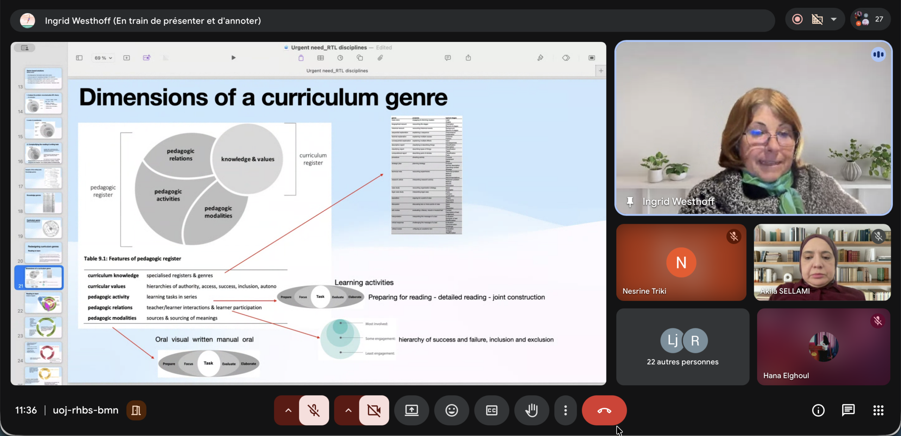Viewport: 901px width, 436px height.
Task: Toggle the microphone mute button
Action: pos(314,410)
